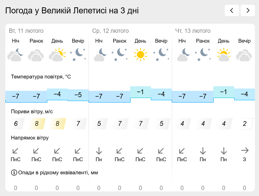Select the Чт, 13 лютого day header

[x=193, y=31]
